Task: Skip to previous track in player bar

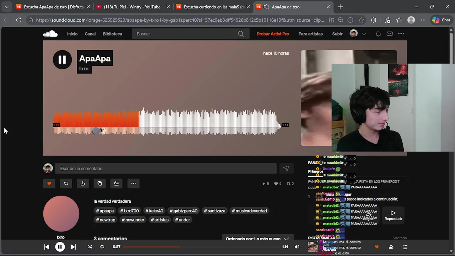Action: (47, 247)
